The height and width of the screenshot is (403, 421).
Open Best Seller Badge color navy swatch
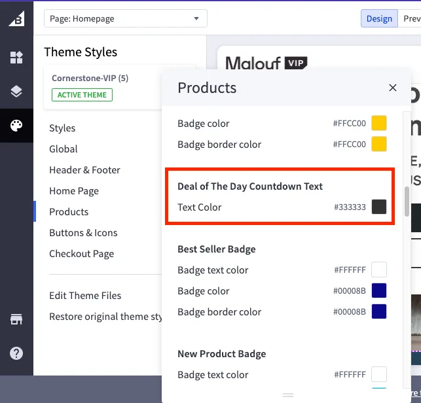(x=379, y=291)
